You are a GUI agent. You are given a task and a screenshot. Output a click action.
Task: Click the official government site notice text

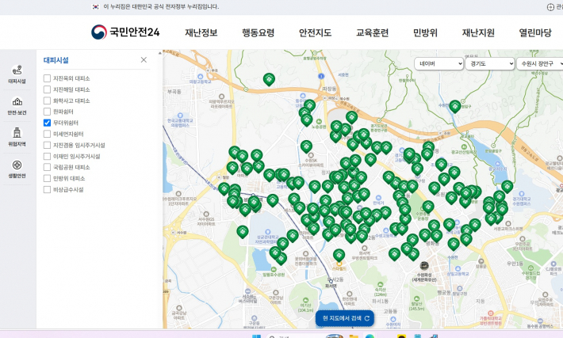[161, 6]
